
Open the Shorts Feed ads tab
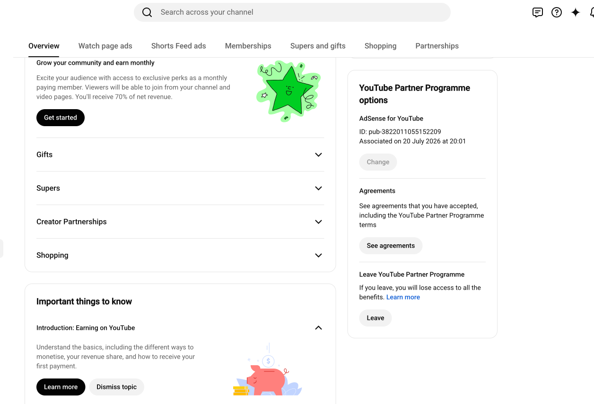pyautogui.click(x=179, y=46)
